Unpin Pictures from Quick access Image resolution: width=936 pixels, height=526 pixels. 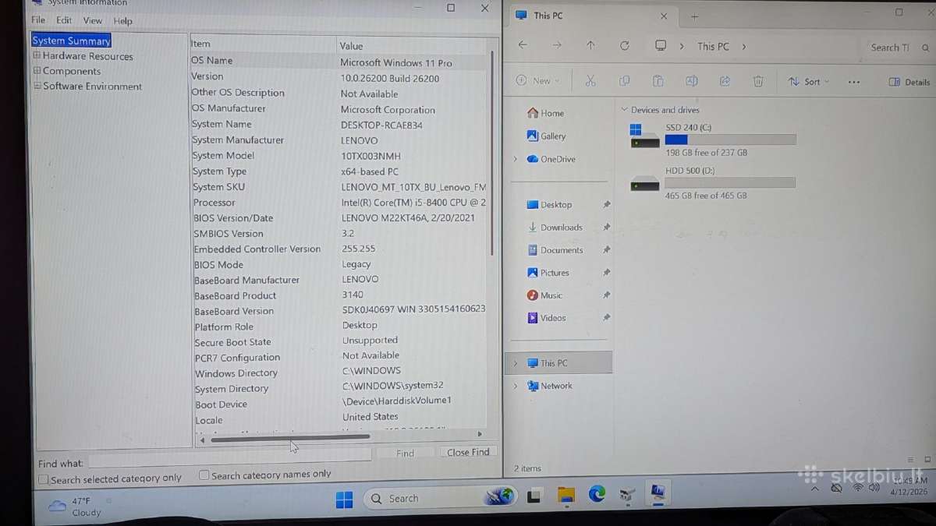coord(606,273)
